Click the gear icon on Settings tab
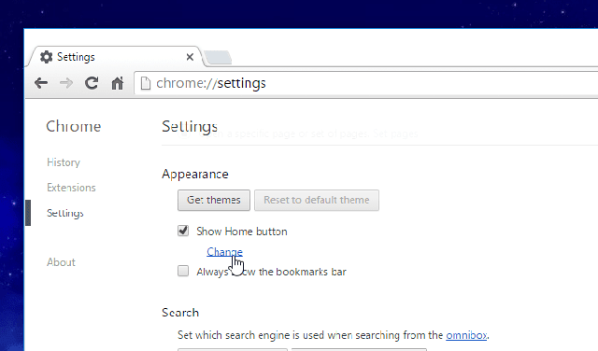The width and height of the screenshot is (598, 351). [46, 57]
